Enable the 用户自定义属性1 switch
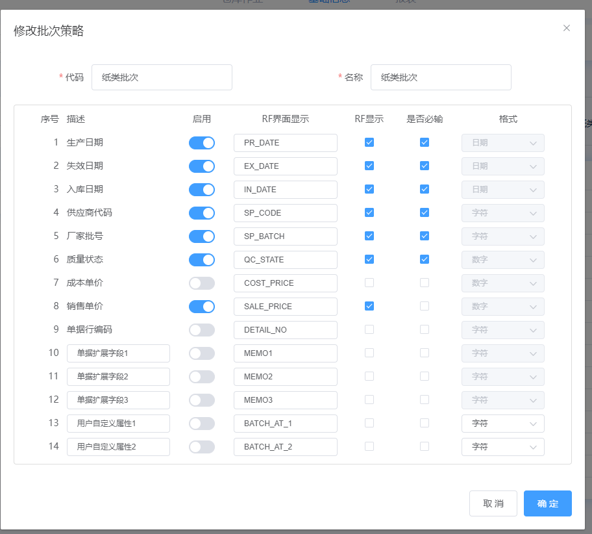Viewport: 592px width, 534px height. tap(201, 424)
